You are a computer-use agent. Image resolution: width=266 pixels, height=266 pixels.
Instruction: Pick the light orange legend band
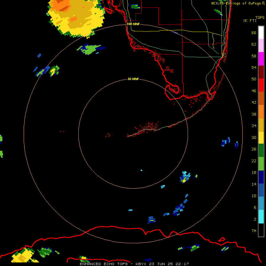point(261,112)
